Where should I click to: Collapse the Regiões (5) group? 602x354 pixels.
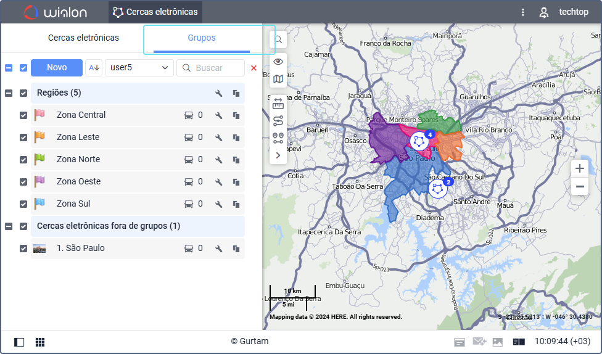coord(9,93)
